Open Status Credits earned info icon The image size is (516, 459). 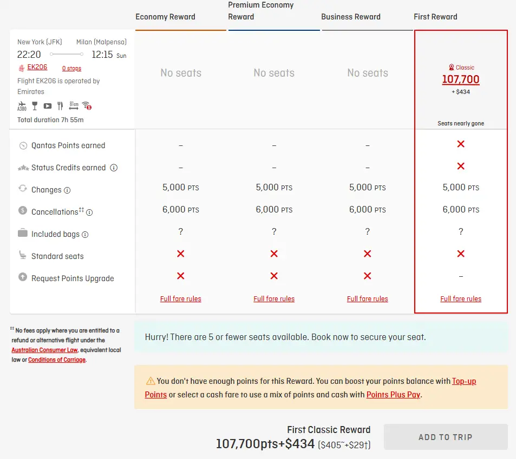tap(114, 168)
